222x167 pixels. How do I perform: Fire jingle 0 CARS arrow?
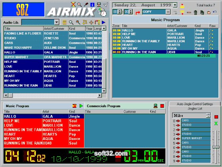coord(178,121)
